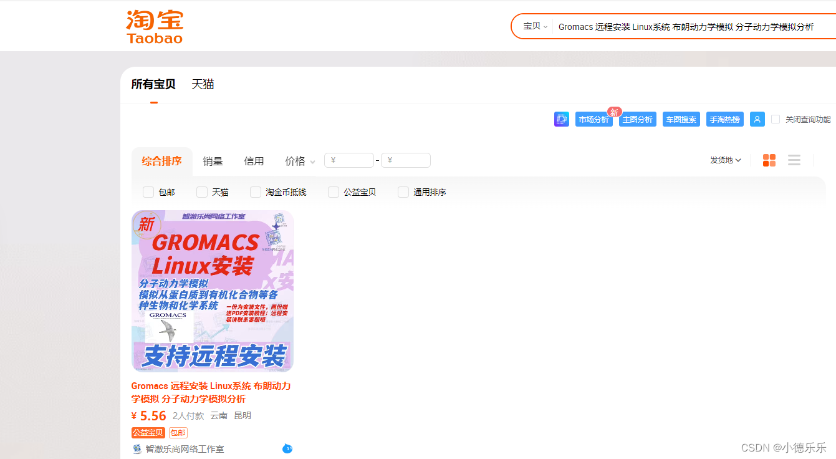This screenshot has width=836, height=459.
Task: Open the 主图分析 image analysis tool
Action: (x=637, y=119)
